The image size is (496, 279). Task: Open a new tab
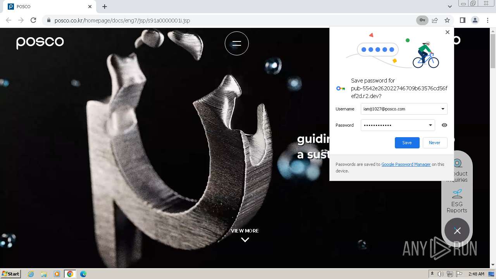pyautogui.click(x=105, y=7)
